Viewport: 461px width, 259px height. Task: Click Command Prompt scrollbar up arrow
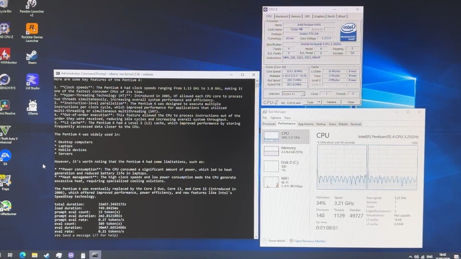point(257,81)
